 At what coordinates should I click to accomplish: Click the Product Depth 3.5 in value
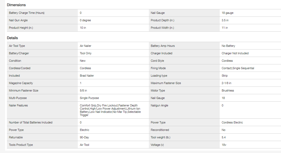pyautogui.click(x=225, y=20)
